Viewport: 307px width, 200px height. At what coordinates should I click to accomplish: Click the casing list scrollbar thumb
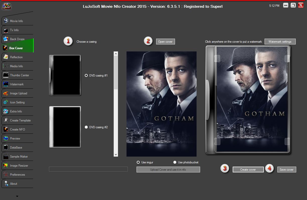coord(116,73)
